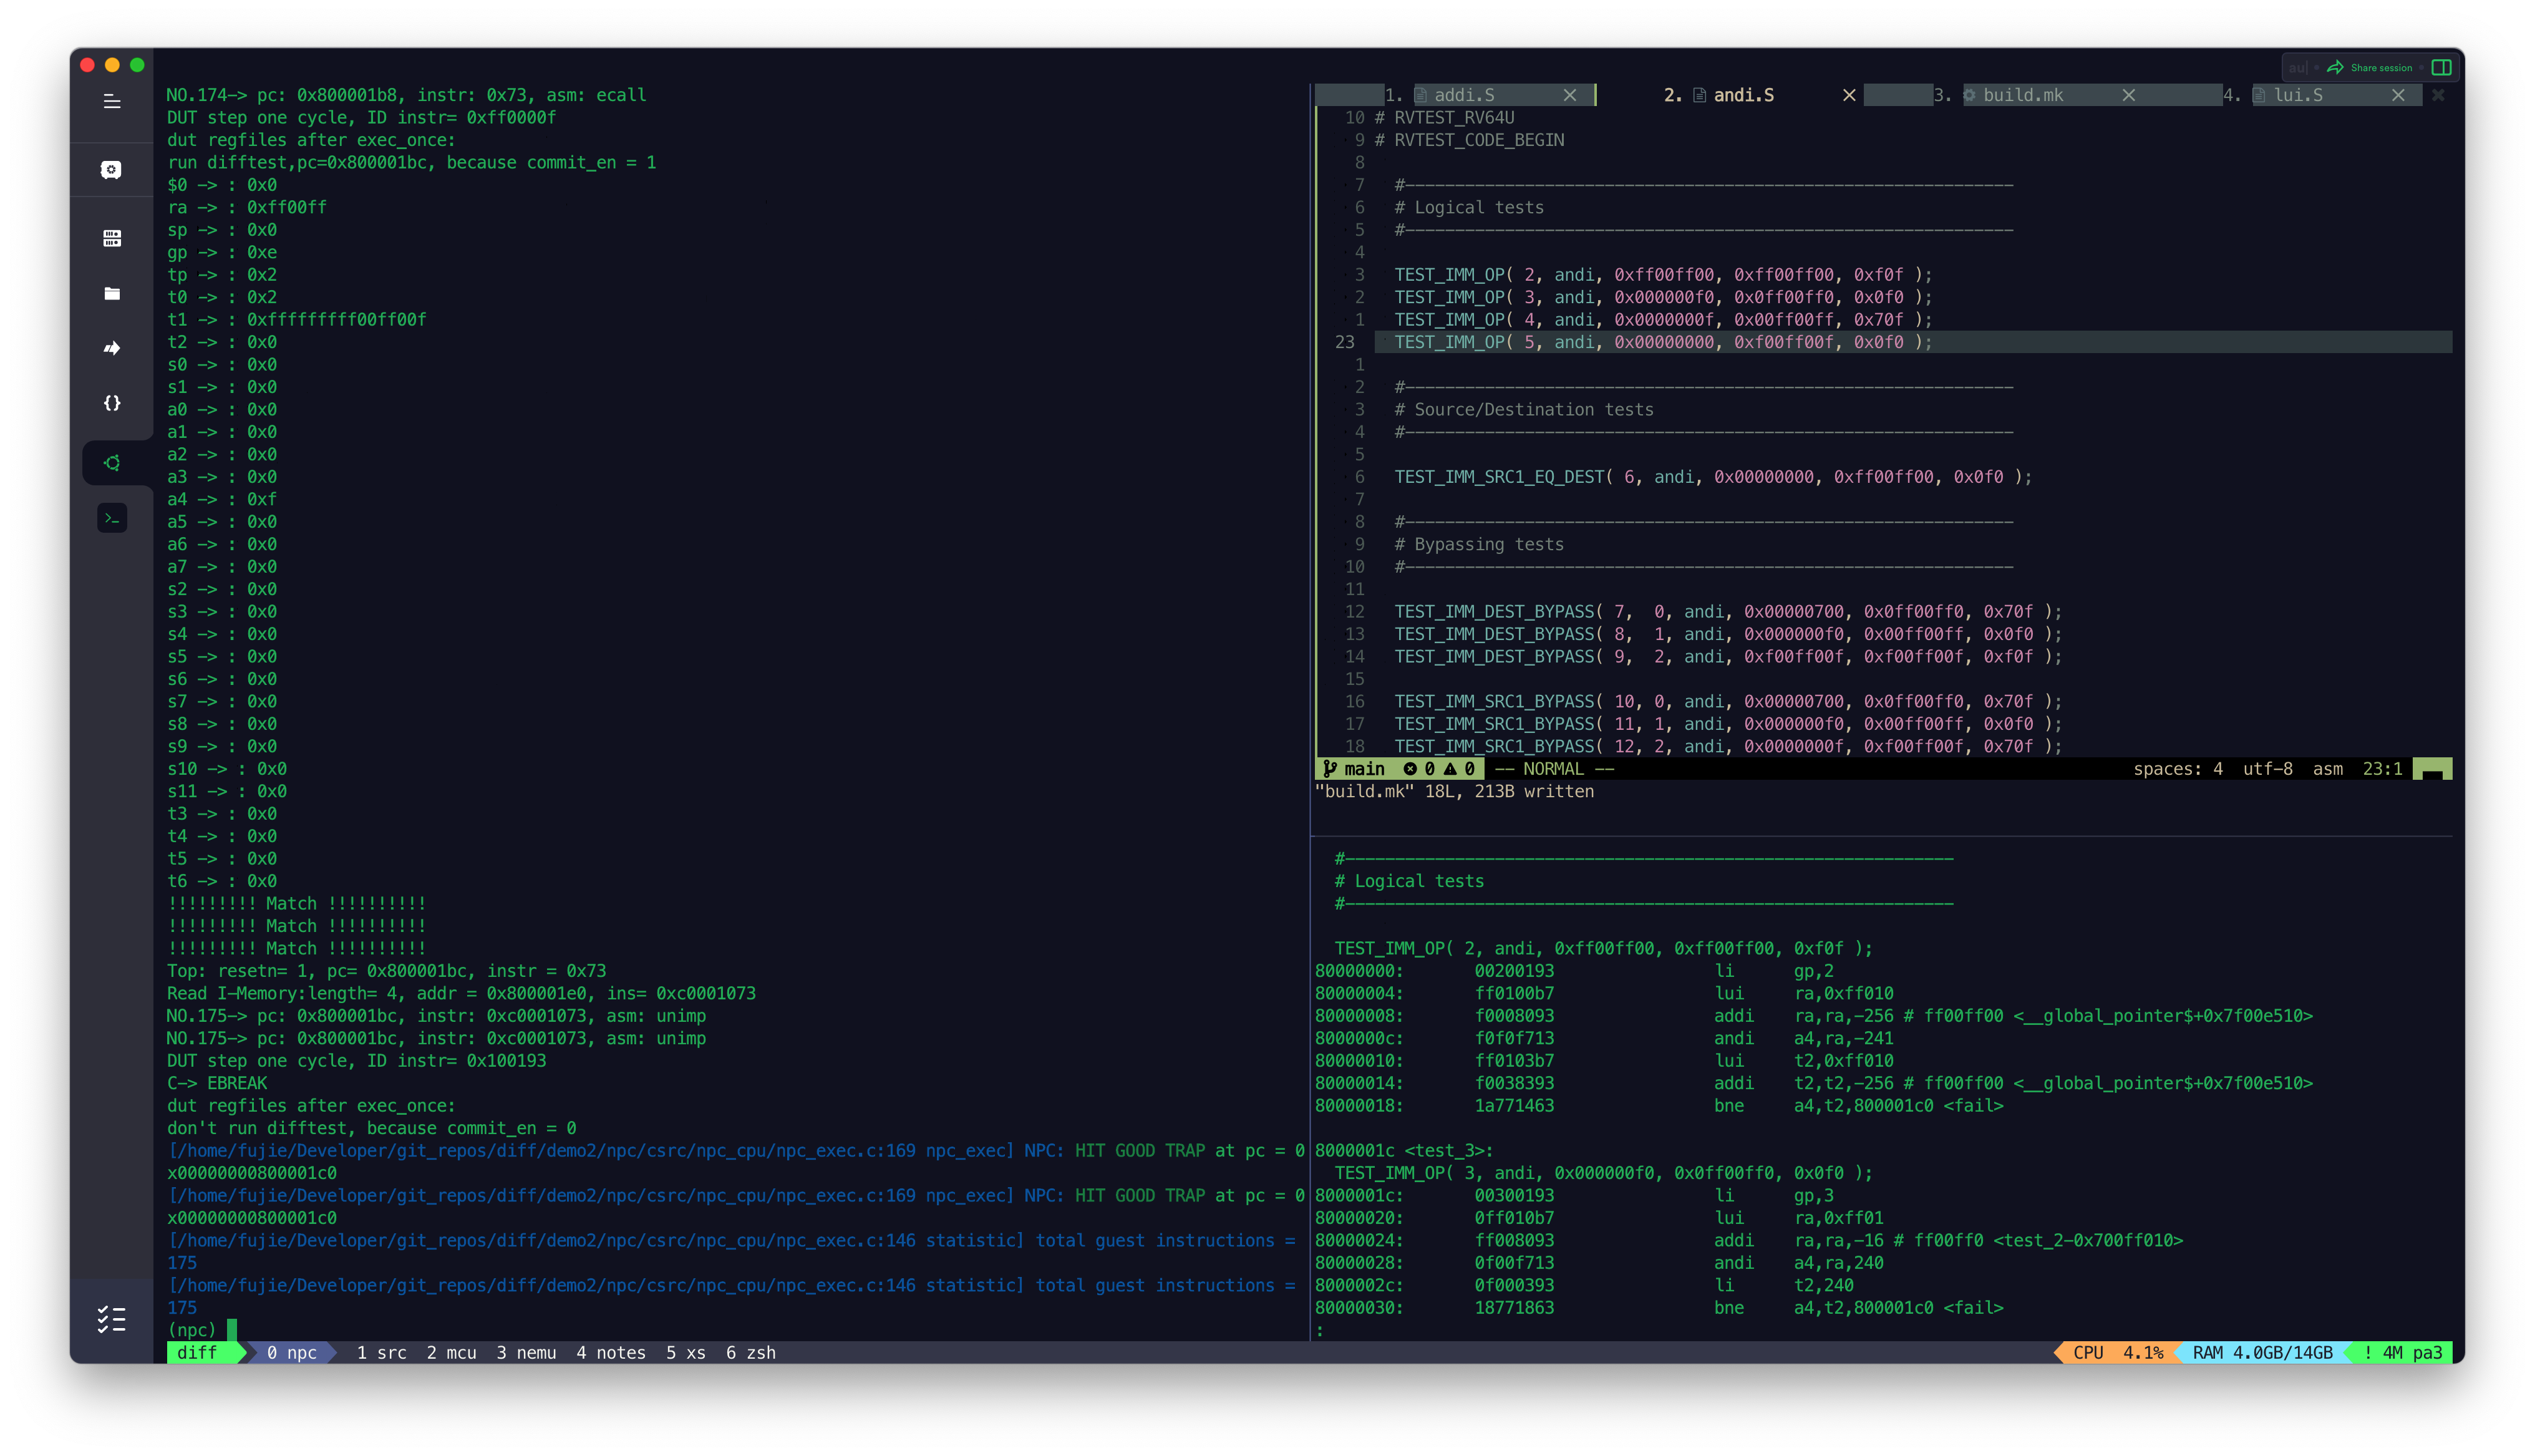Viewport: 2535px width, 1456px height.
Task: Click the git branch main indicator
Action: click(x=1354, y=768)
